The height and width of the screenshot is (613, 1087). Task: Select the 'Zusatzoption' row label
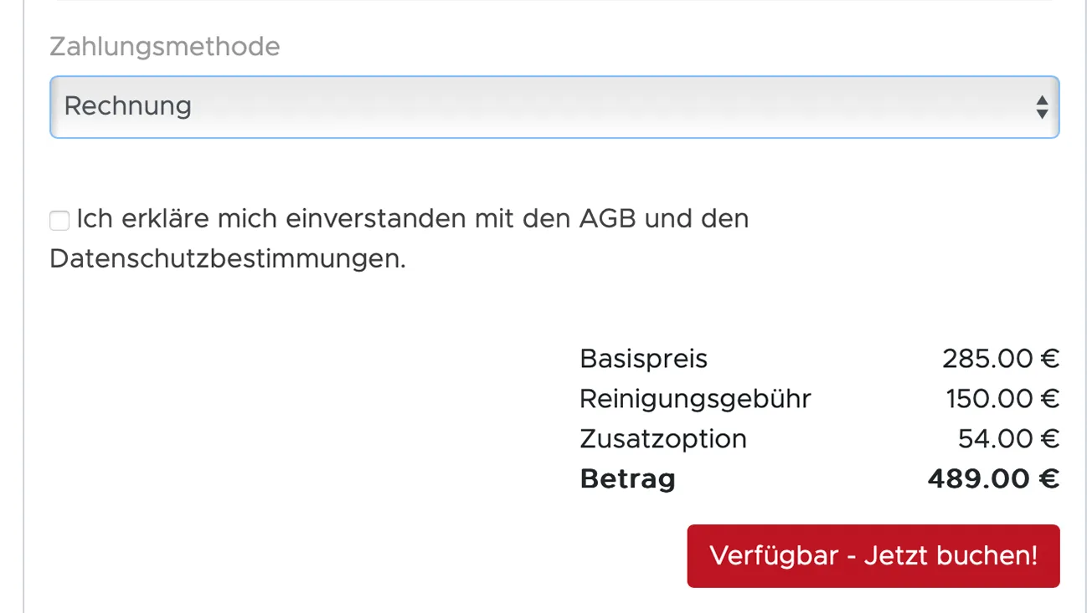(662, 439)
